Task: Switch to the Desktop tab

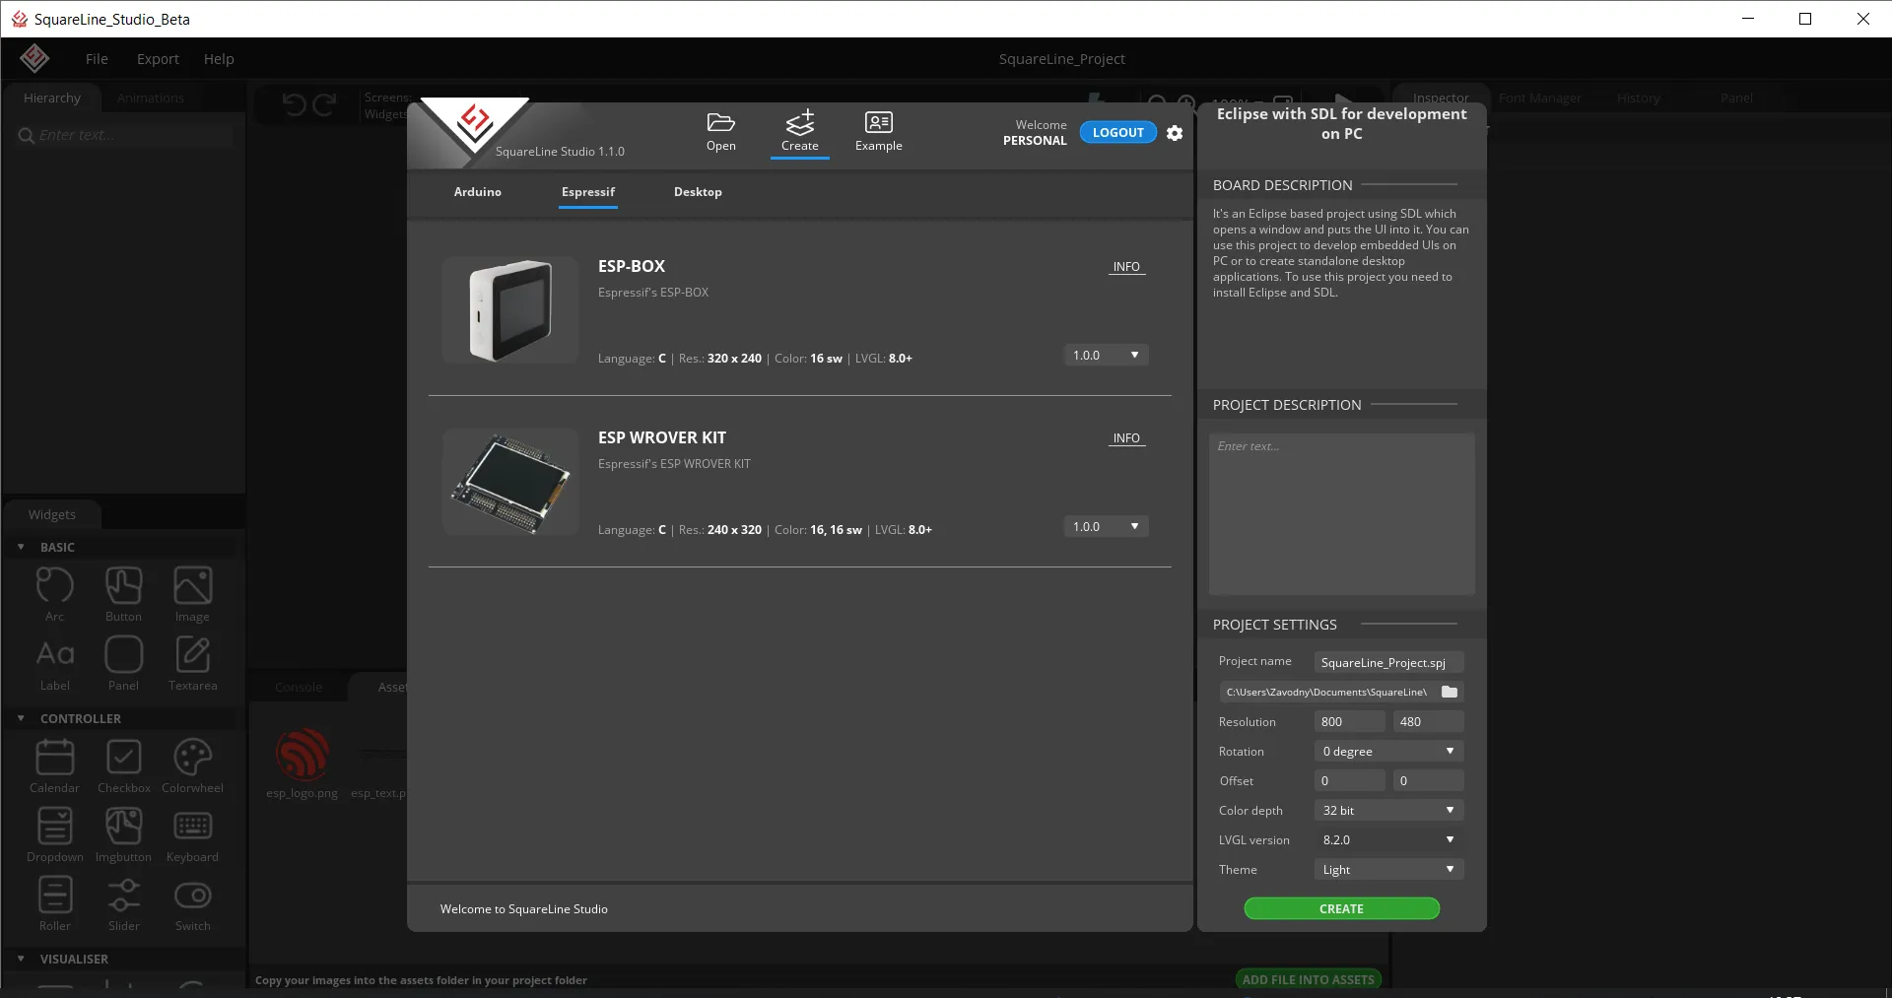Action: point(698,192)
